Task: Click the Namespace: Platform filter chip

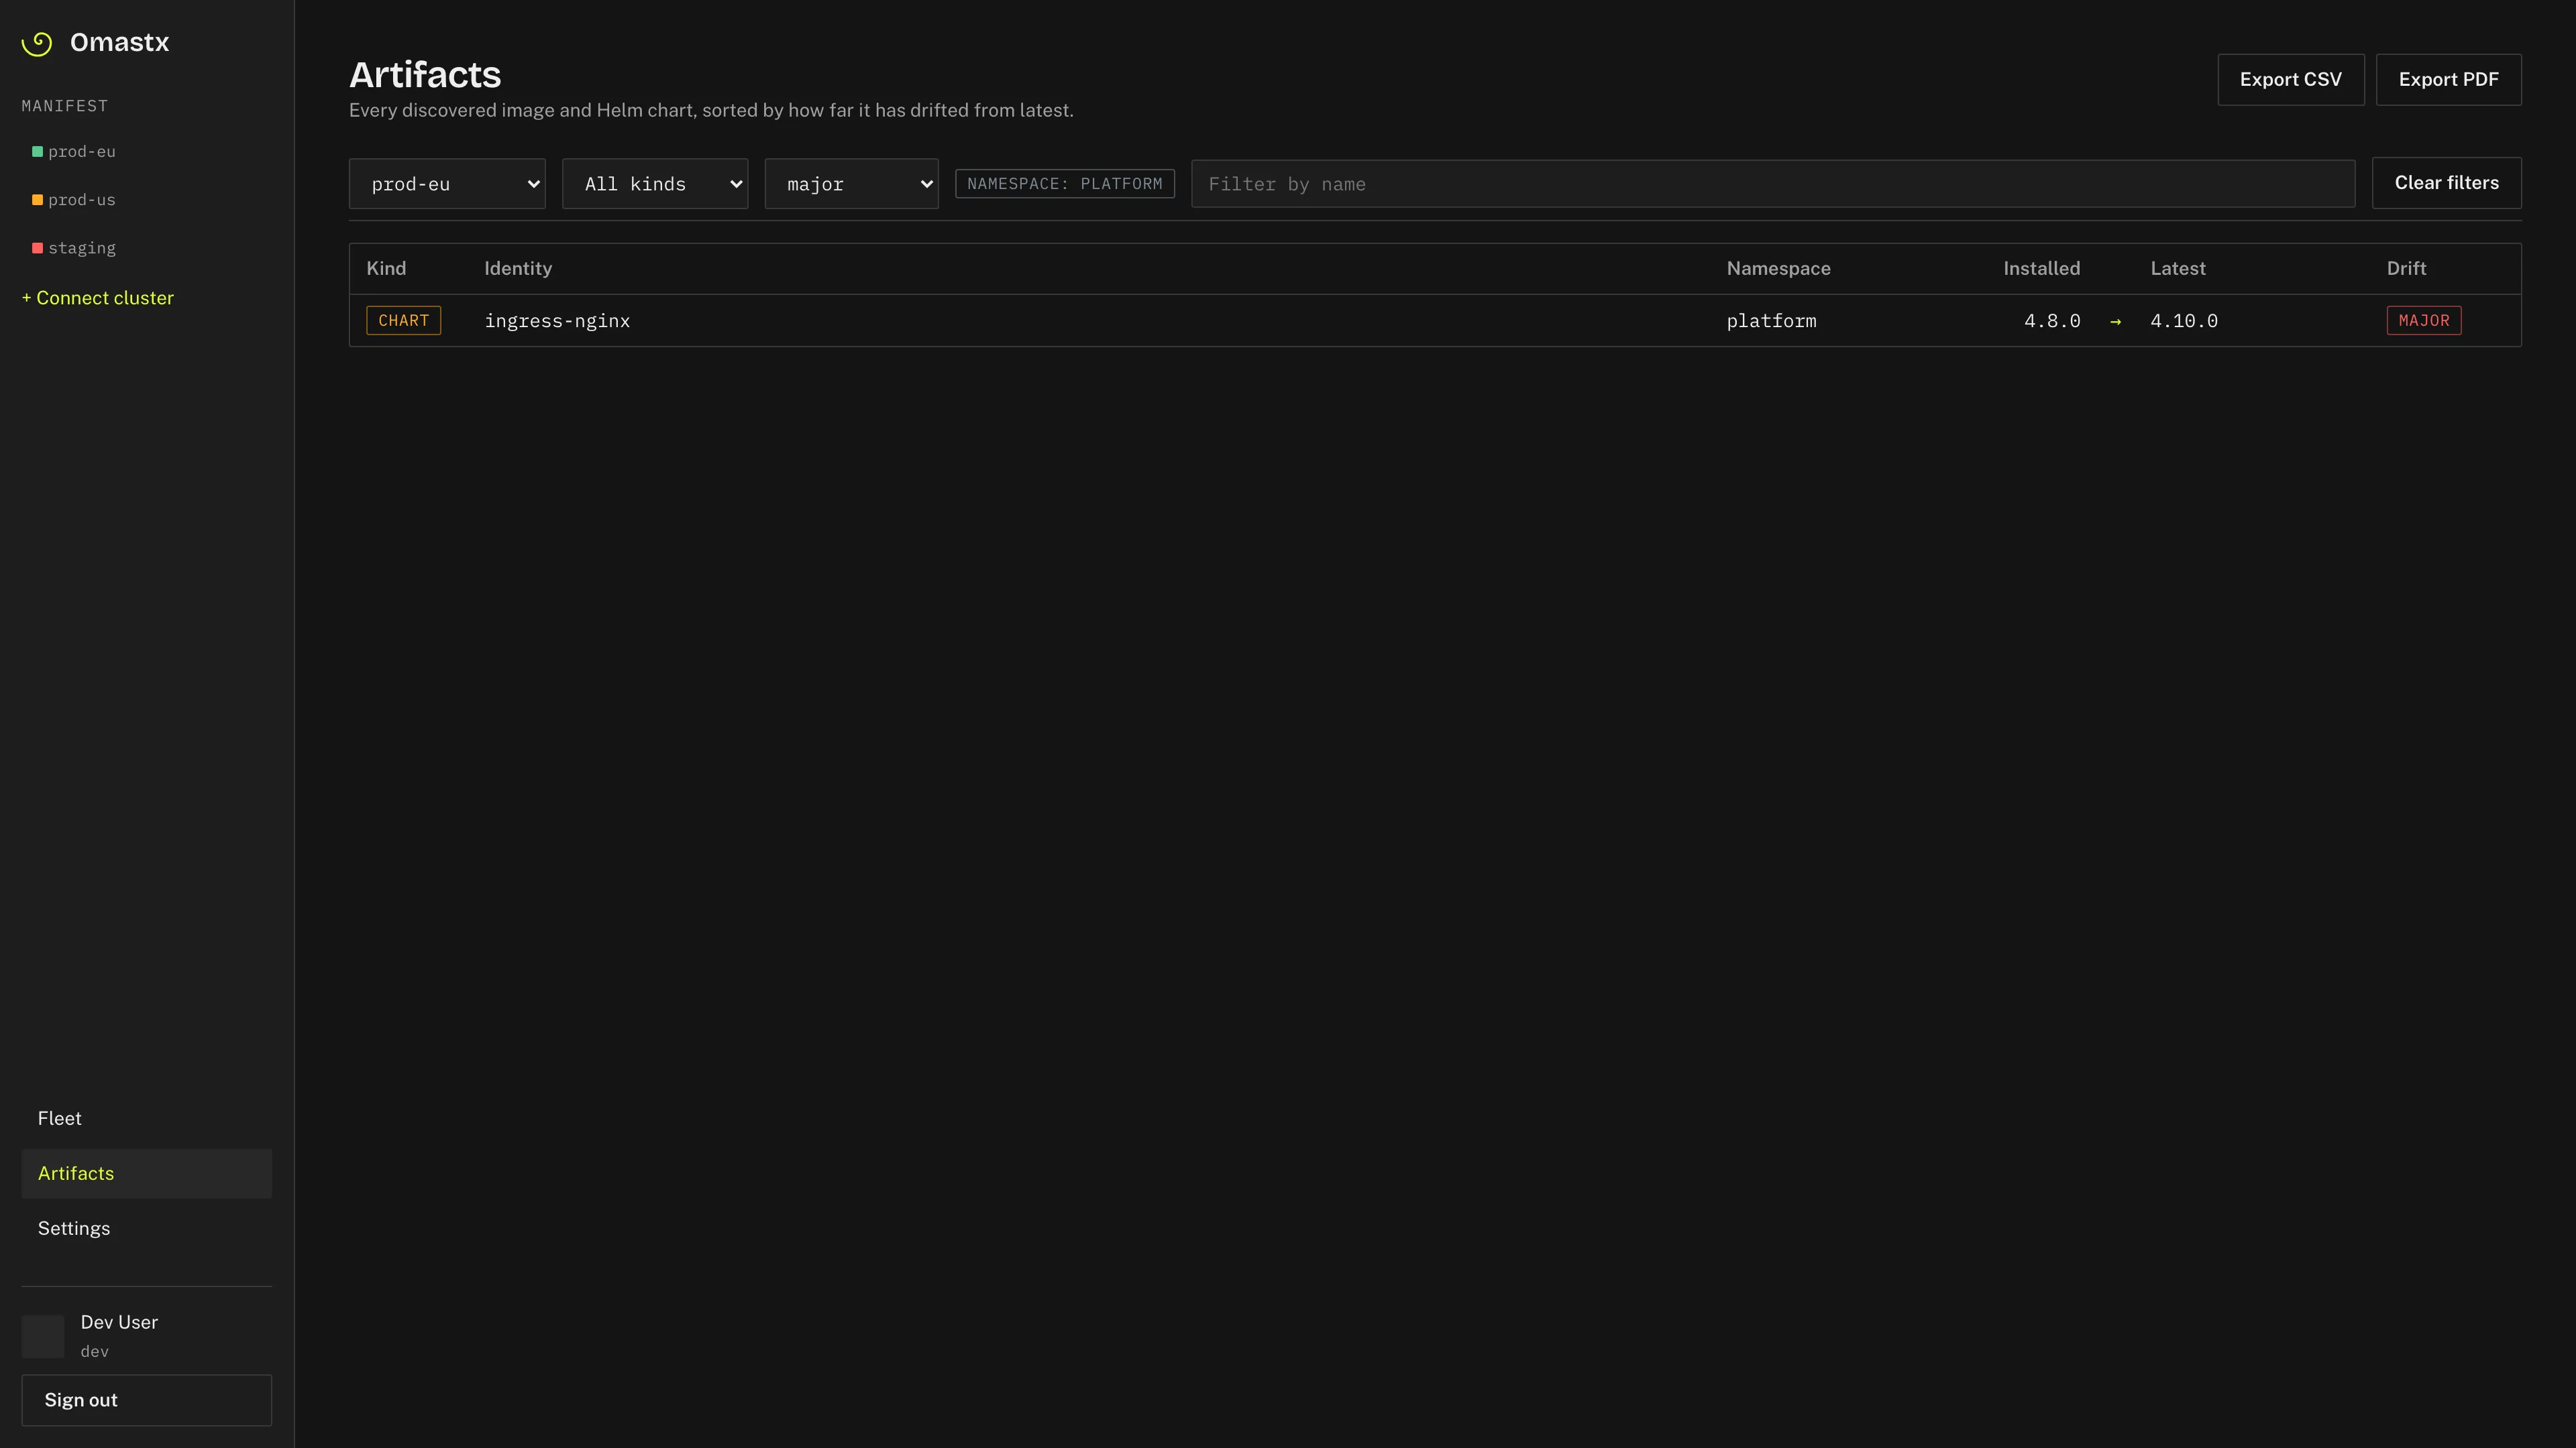Action: click(x=1064, y=184)
